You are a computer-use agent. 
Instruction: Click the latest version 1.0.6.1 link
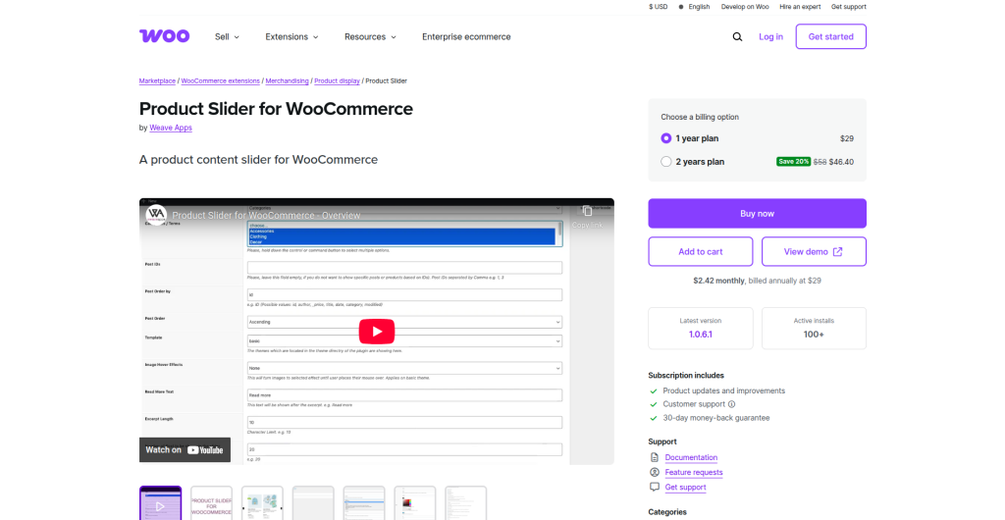pyautogui.click(x=700, y=335)
